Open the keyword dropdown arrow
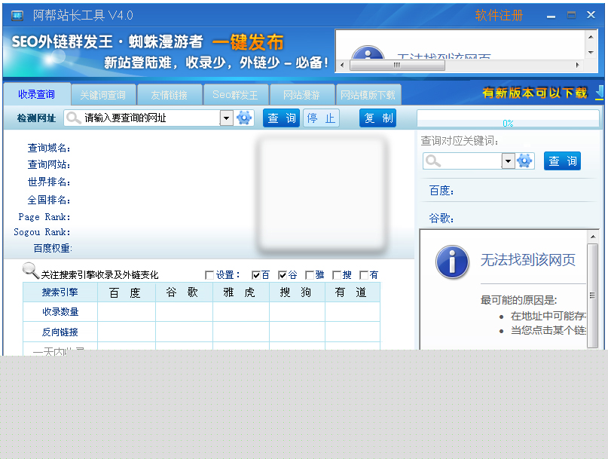This screenshot has width=608, height=459. click(509, 161)
